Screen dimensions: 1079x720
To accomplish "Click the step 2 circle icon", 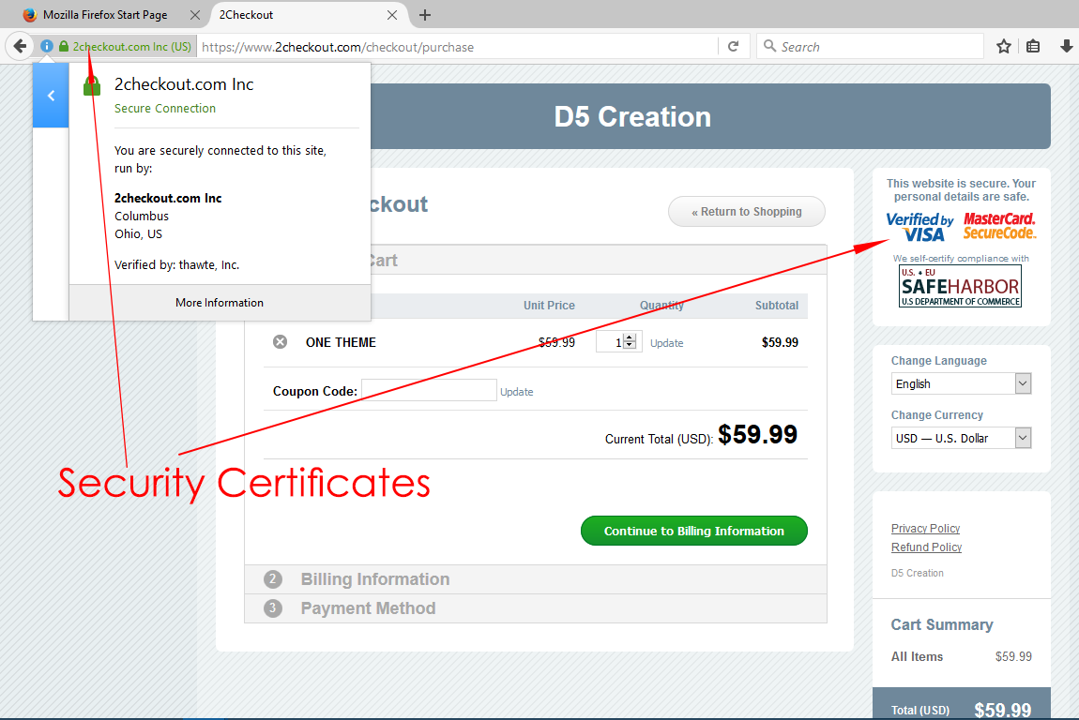I will click(273, 579).
